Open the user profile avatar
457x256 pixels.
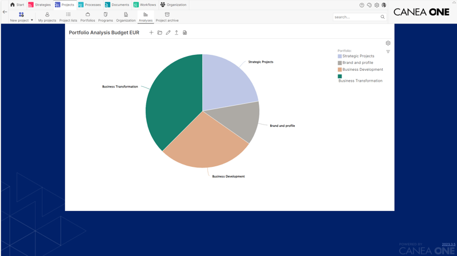pyautogui.click(x=384, y=5)
